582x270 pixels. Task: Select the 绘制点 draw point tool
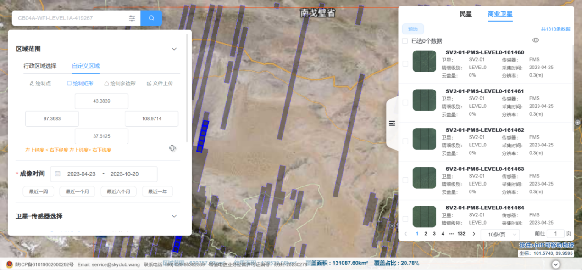[40, 84]
